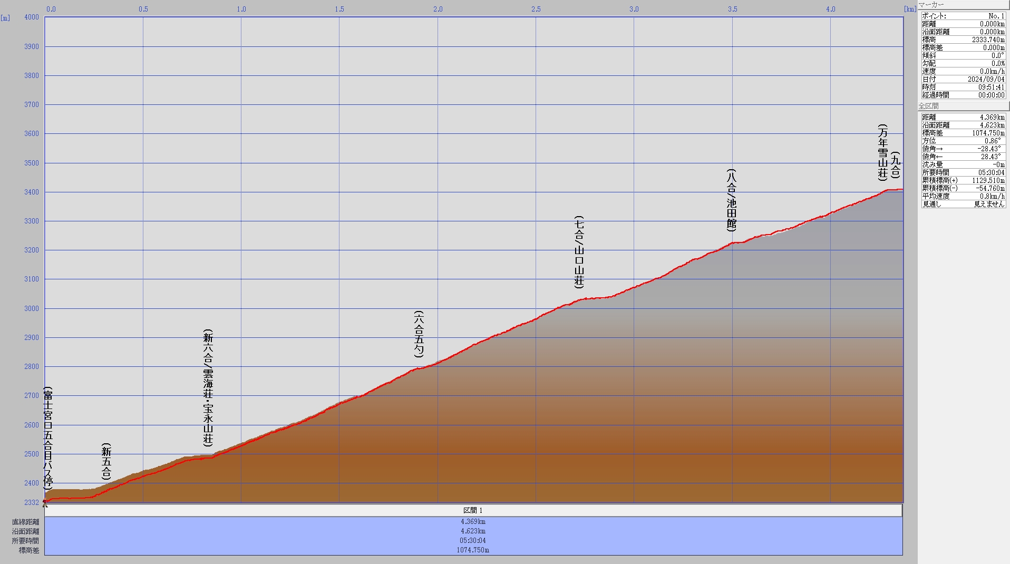Click the 4000 elevation axis label
The width and height of the screenshot is (1010, 564).
tap(32, 17)
